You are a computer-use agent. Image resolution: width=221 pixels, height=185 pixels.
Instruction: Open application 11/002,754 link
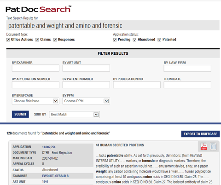pos(49,147)
